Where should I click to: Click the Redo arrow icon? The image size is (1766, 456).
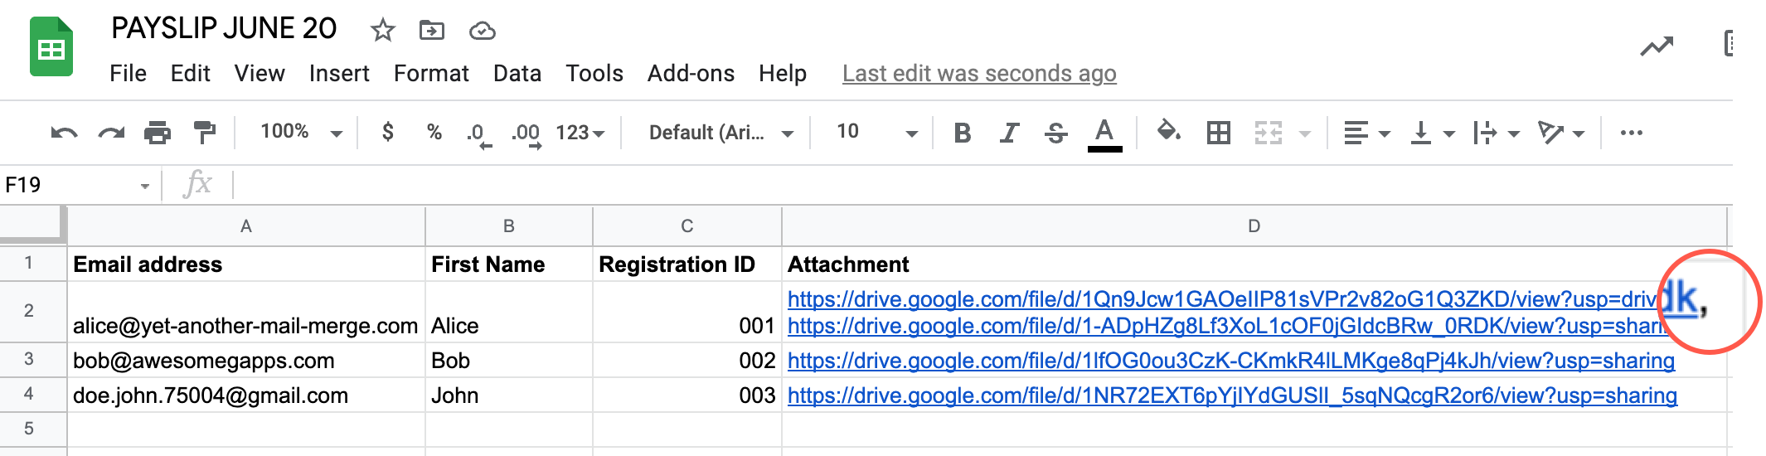(111, 133)
